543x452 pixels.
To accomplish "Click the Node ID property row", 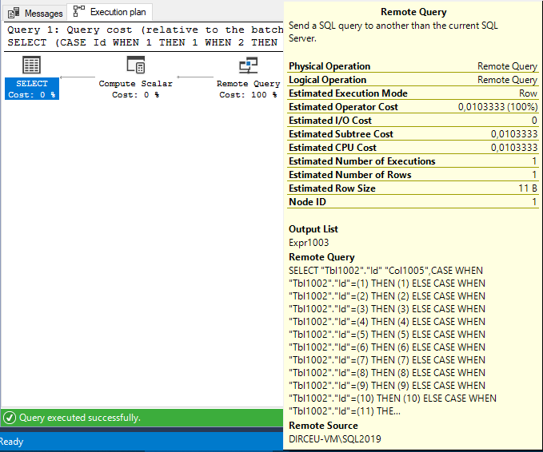I will 413,202.
